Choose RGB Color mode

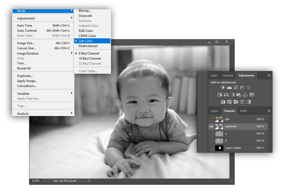tap(92, 31)
